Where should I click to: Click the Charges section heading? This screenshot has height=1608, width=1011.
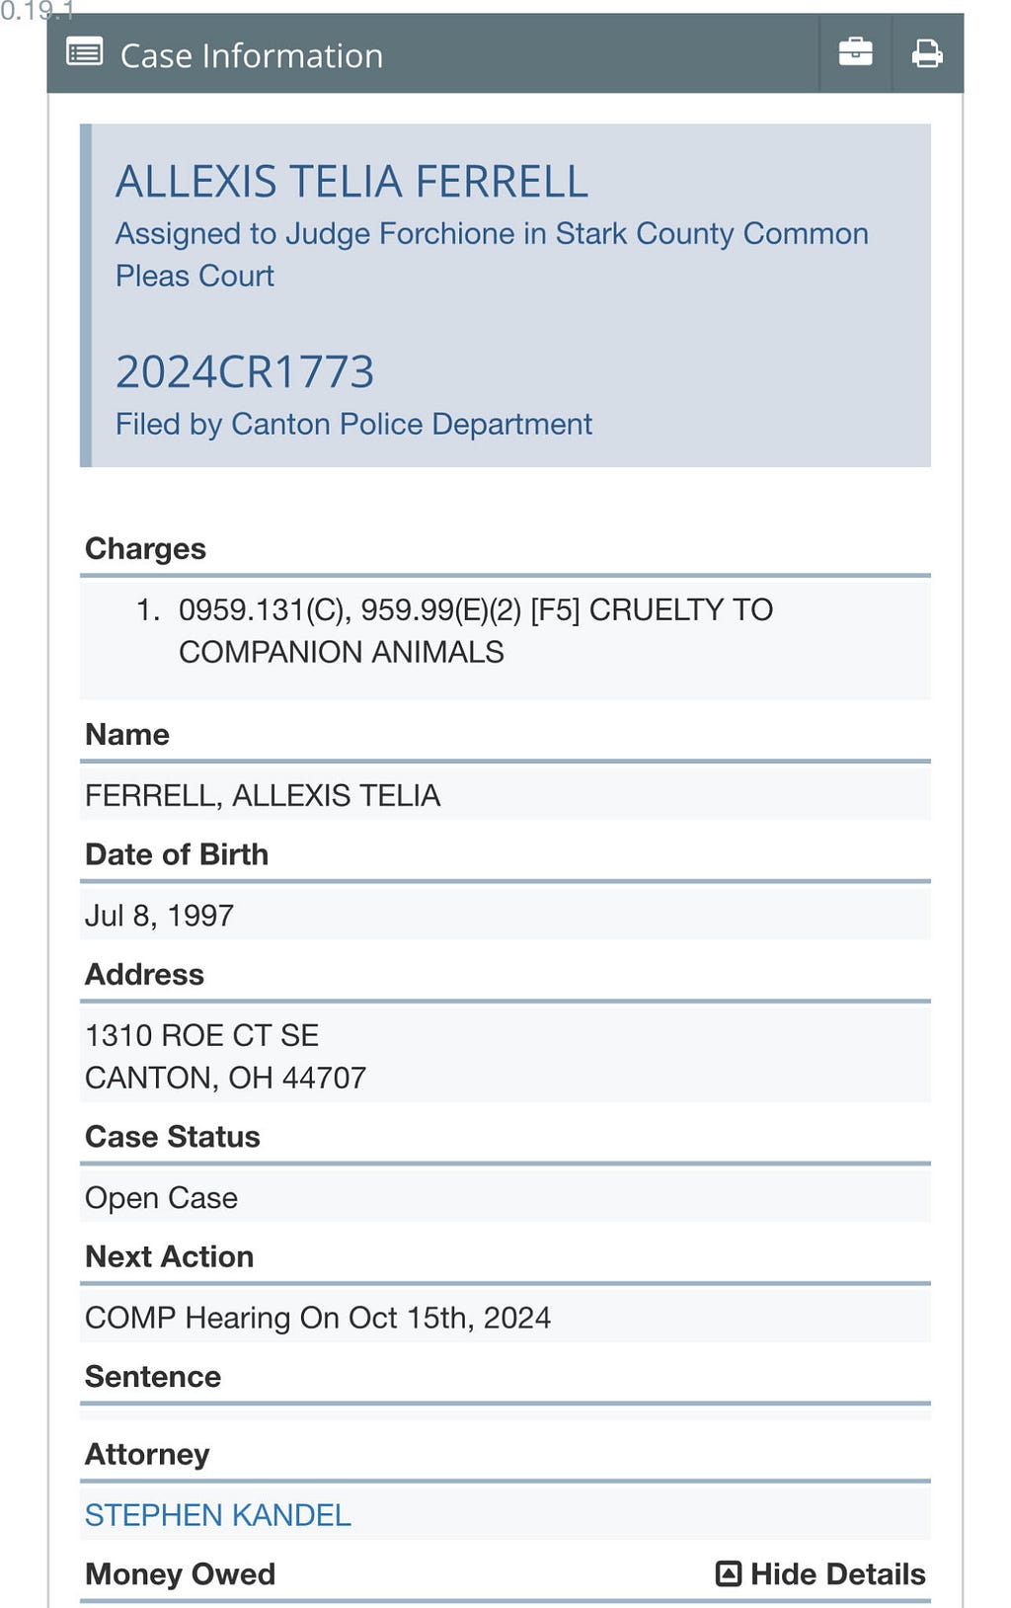[x=146, y=548]
